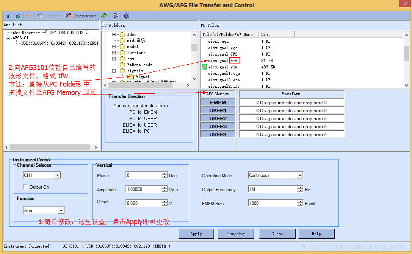The width and height of the screenshot is (412, 254).
Task: Click the model folder icon
Action: 122,46
